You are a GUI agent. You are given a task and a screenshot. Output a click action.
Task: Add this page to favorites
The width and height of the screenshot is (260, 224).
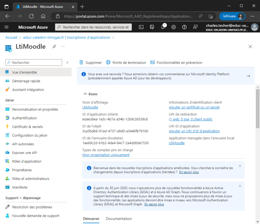tap(210, 16)
